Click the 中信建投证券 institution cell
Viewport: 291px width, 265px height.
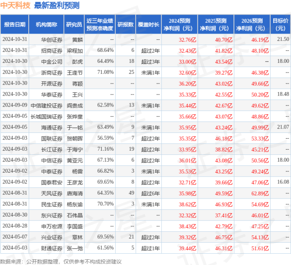(x=47, y=105)
